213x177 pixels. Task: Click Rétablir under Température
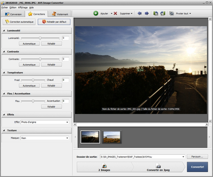coord(51,86)
